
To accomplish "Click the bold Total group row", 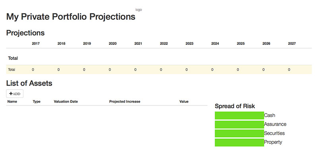I will [159, 58].
